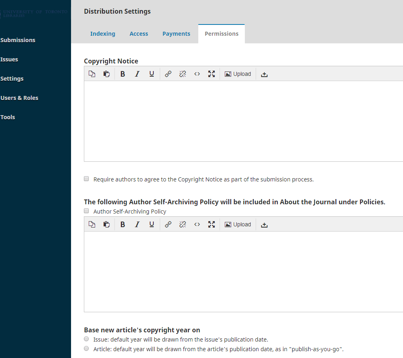
Task: Click Copy icon in Copyright Notice toolbar
Action: 92,74
